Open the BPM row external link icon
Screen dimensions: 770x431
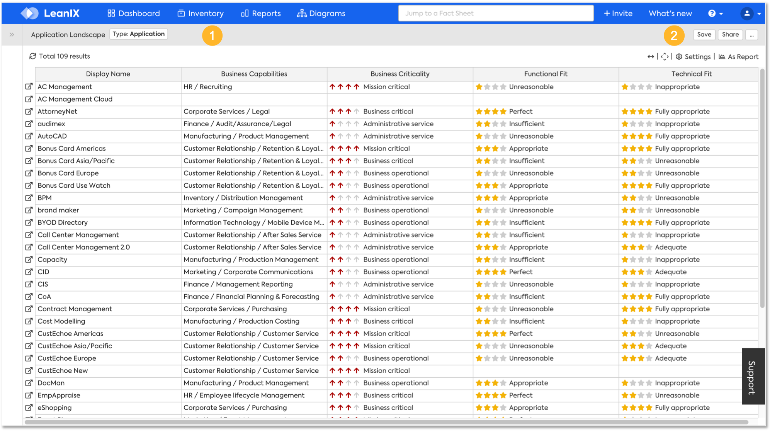(x=29, y=198)
